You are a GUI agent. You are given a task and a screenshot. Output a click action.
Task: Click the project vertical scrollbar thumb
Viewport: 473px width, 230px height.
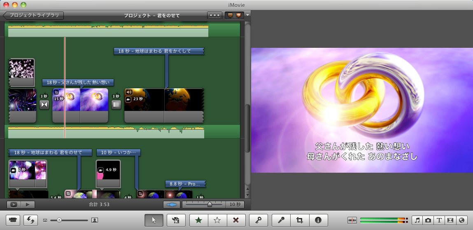coord(247,128)
